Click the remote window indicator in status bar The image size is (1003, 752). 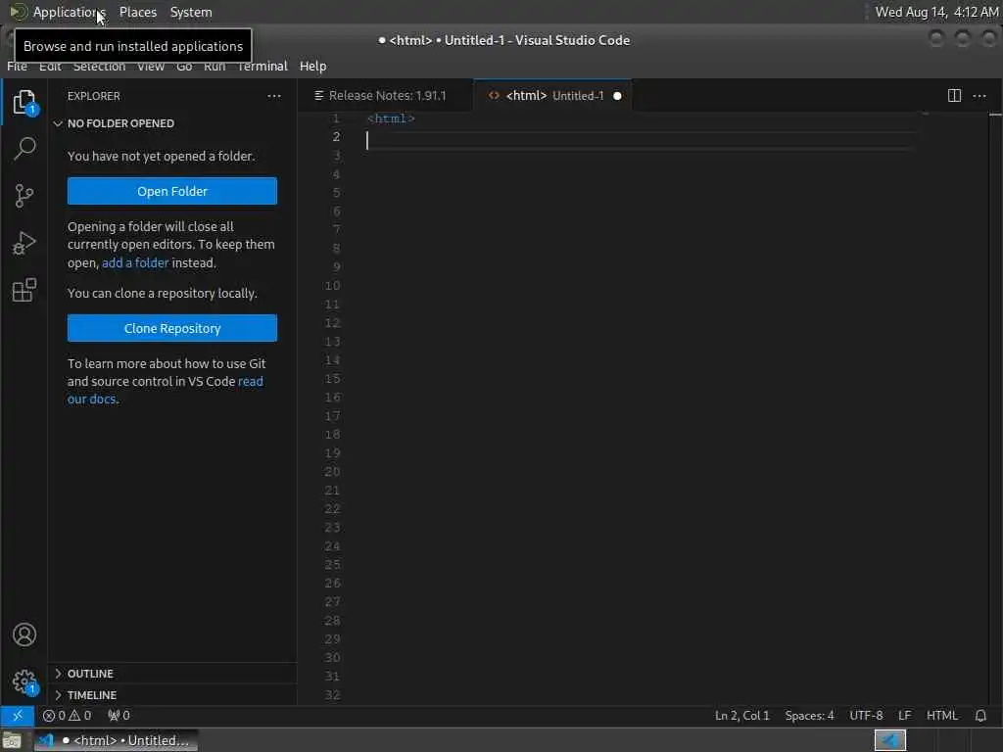pyautogui.click(x=18, y=716)
